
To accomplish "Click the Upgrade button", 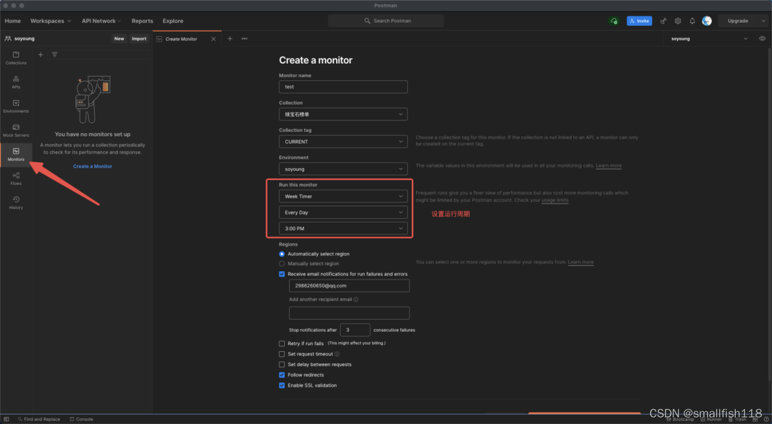I will pyautogui.click(x=738, y=21).
